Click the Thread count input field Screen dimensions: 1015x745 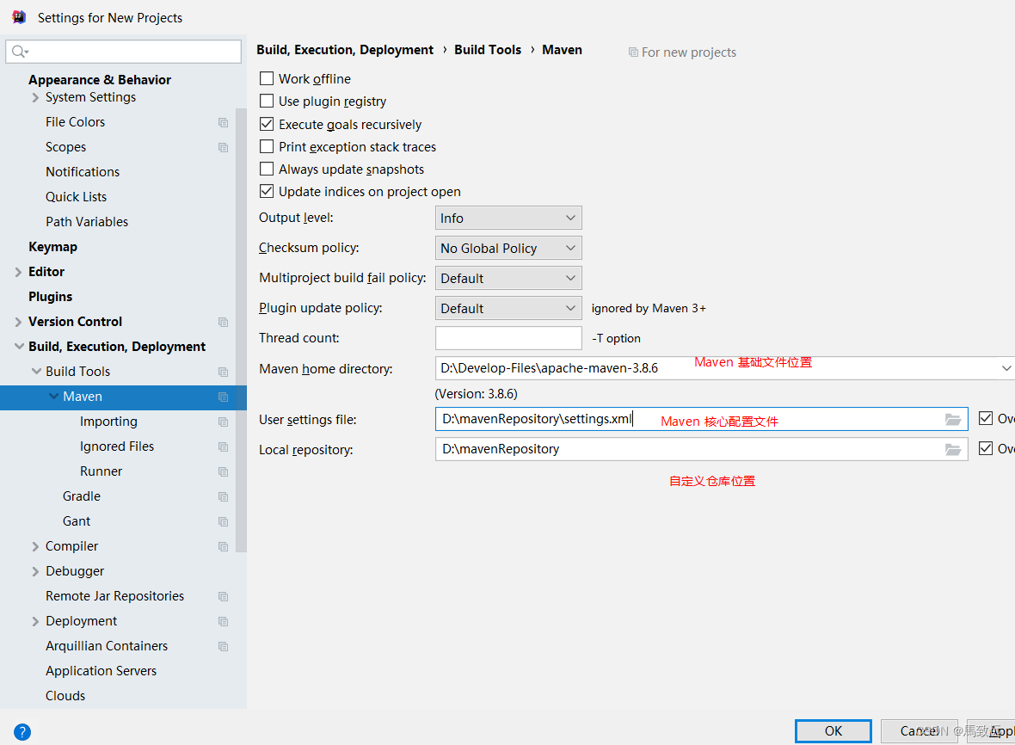pos(508,338)
